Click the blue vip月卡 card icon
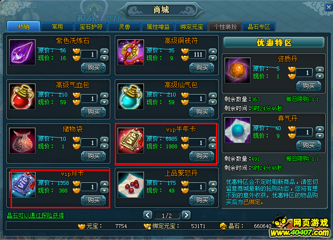Screen dimensions: 333x240 pos(24,185)
